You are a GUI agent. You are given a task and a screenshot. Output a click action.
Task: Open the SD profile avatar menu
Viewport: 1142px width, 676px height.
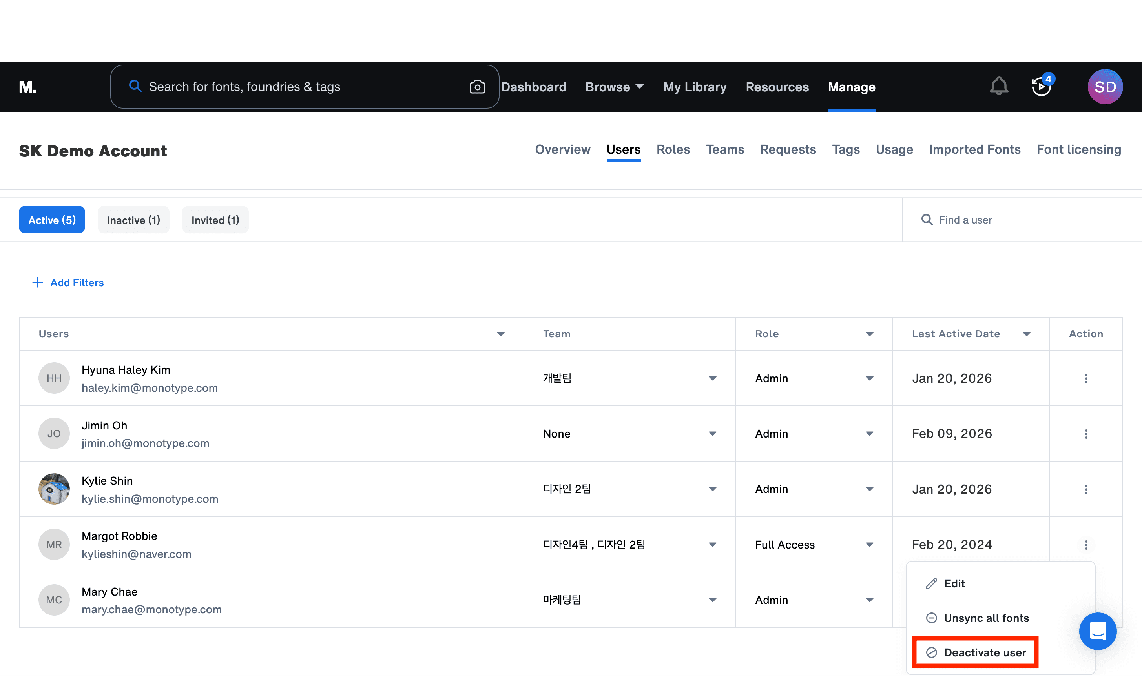coord(1105,87)
